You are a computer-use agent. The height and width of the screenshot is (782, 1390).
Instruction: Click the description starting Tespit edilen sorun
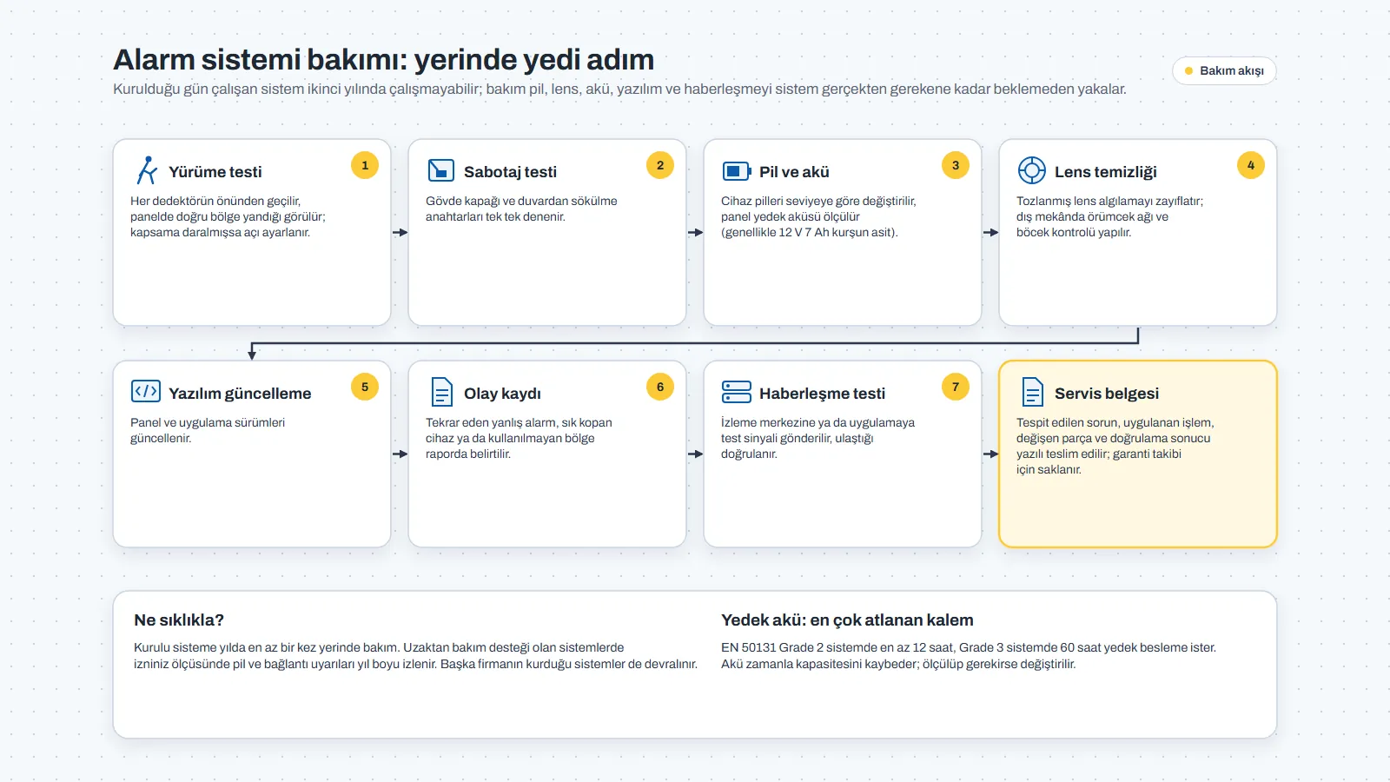(1115, 446)
